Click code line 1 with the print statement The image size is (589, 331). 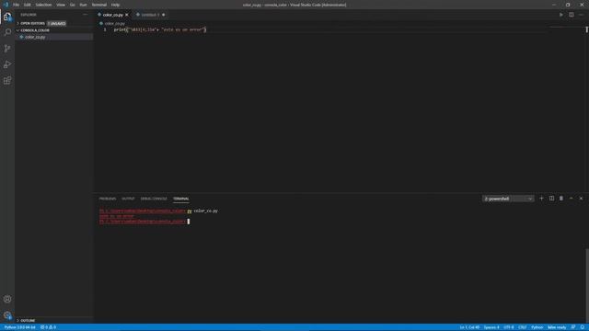pos(160,29)
